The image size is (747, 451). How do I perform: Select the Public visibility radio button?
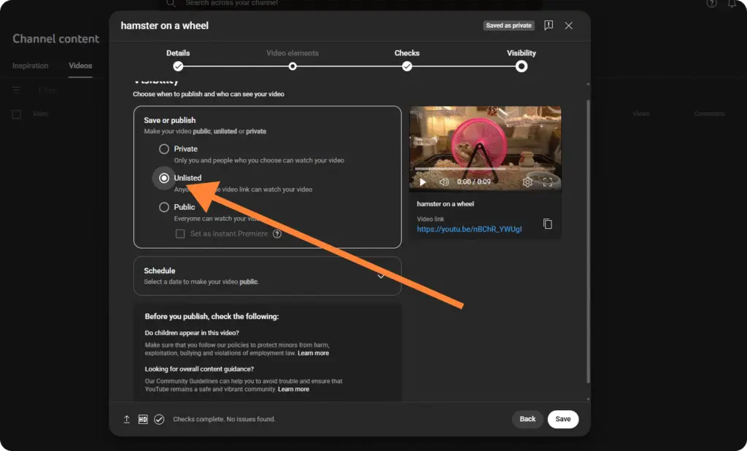pos(166,207)
